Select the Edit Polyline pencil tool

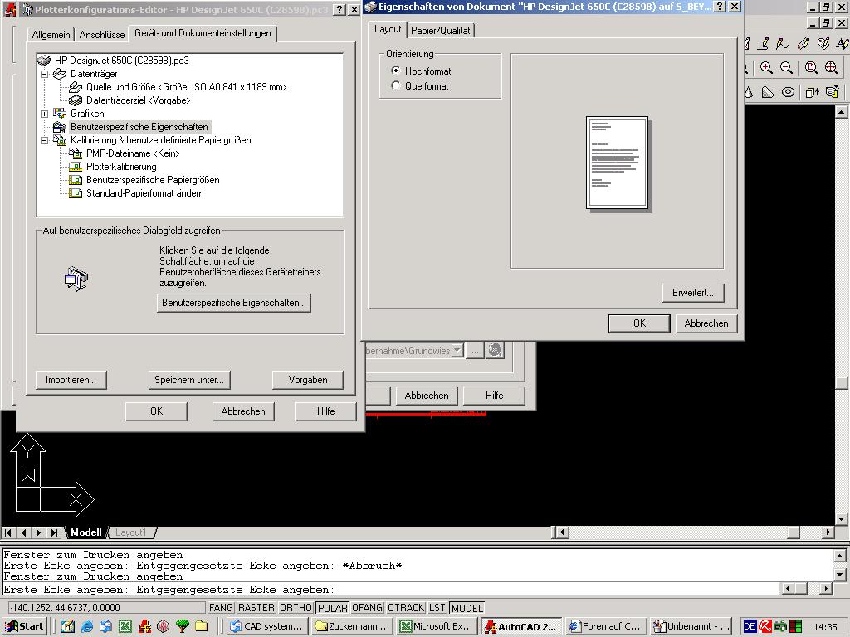764,43
